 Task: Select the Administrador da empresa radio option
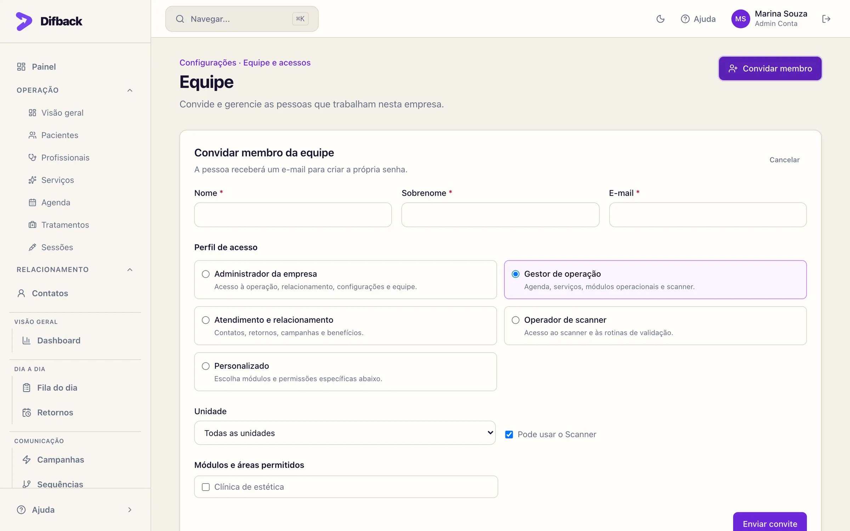(x=206, y=274)
